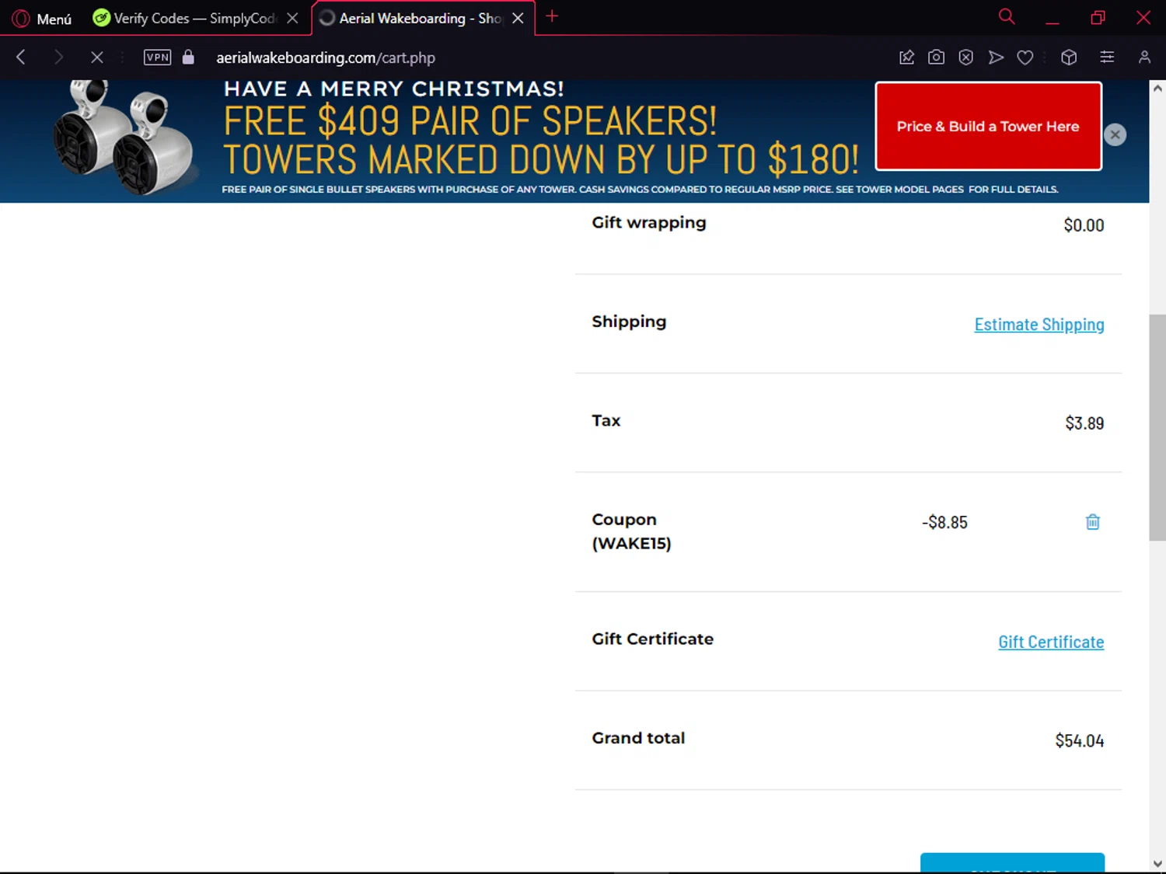Click the Tax amount $3.89
The image size is (1166, 874).
point(1084,423)
